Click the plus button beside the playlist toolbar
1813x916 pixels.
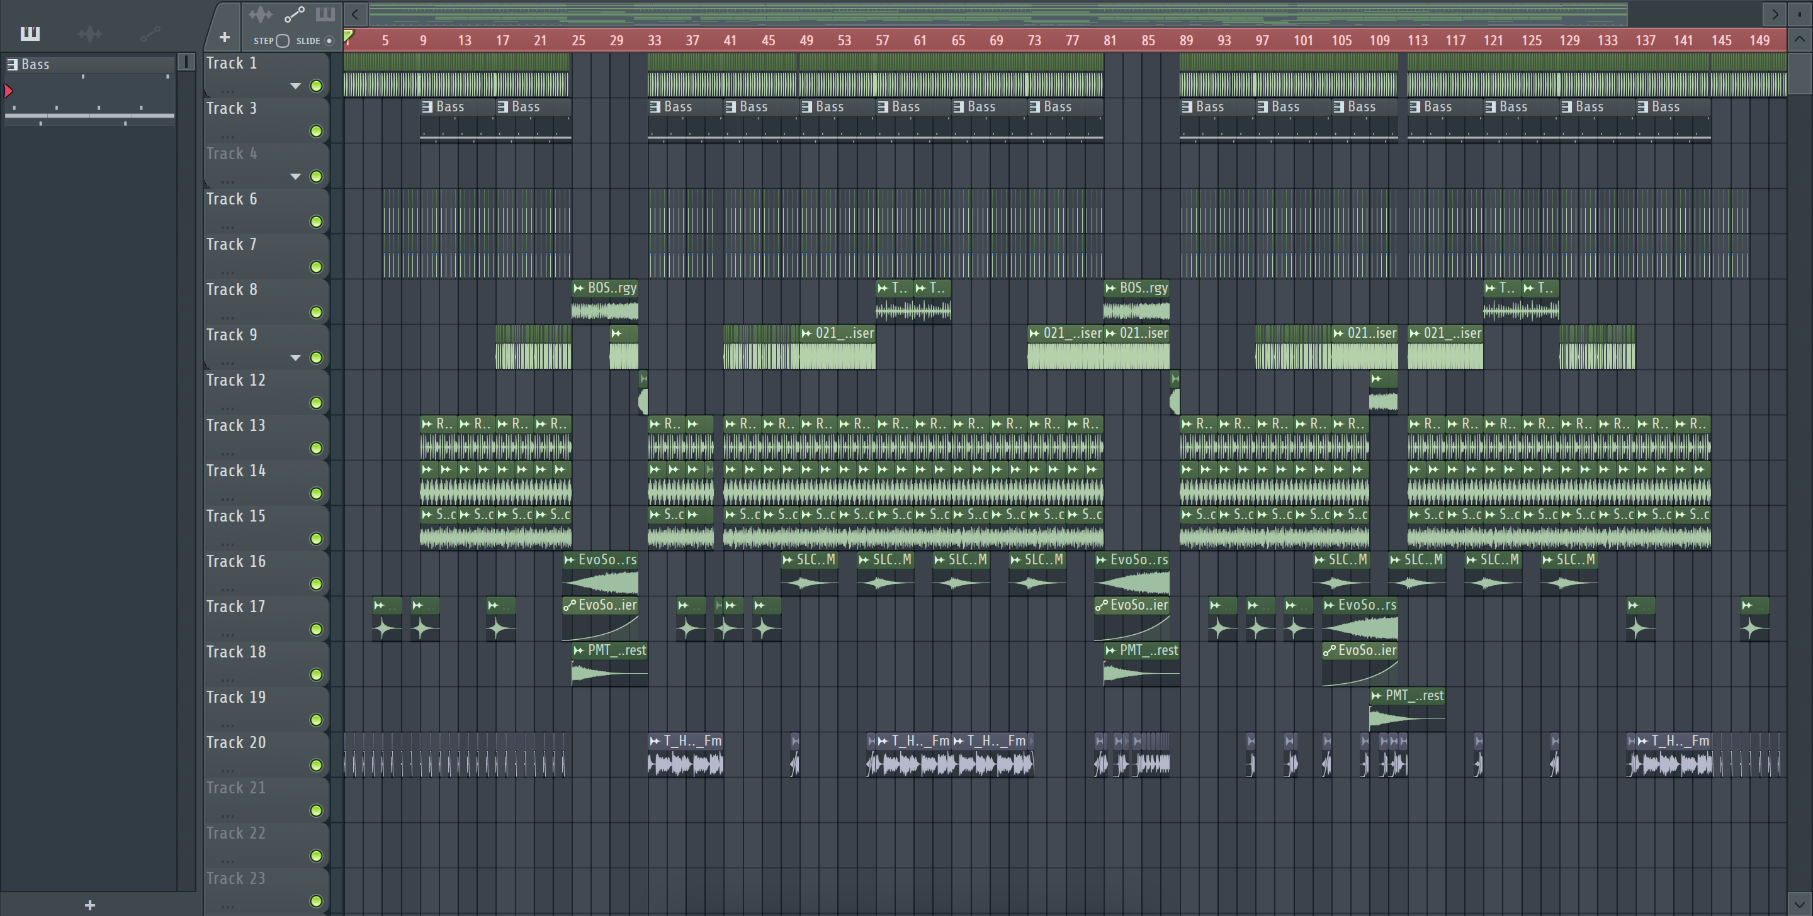[225, 37]
